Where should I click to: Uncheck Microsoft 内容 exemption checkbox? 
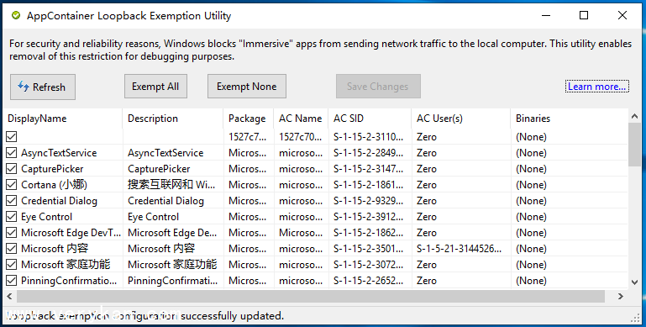pos(12,249)
